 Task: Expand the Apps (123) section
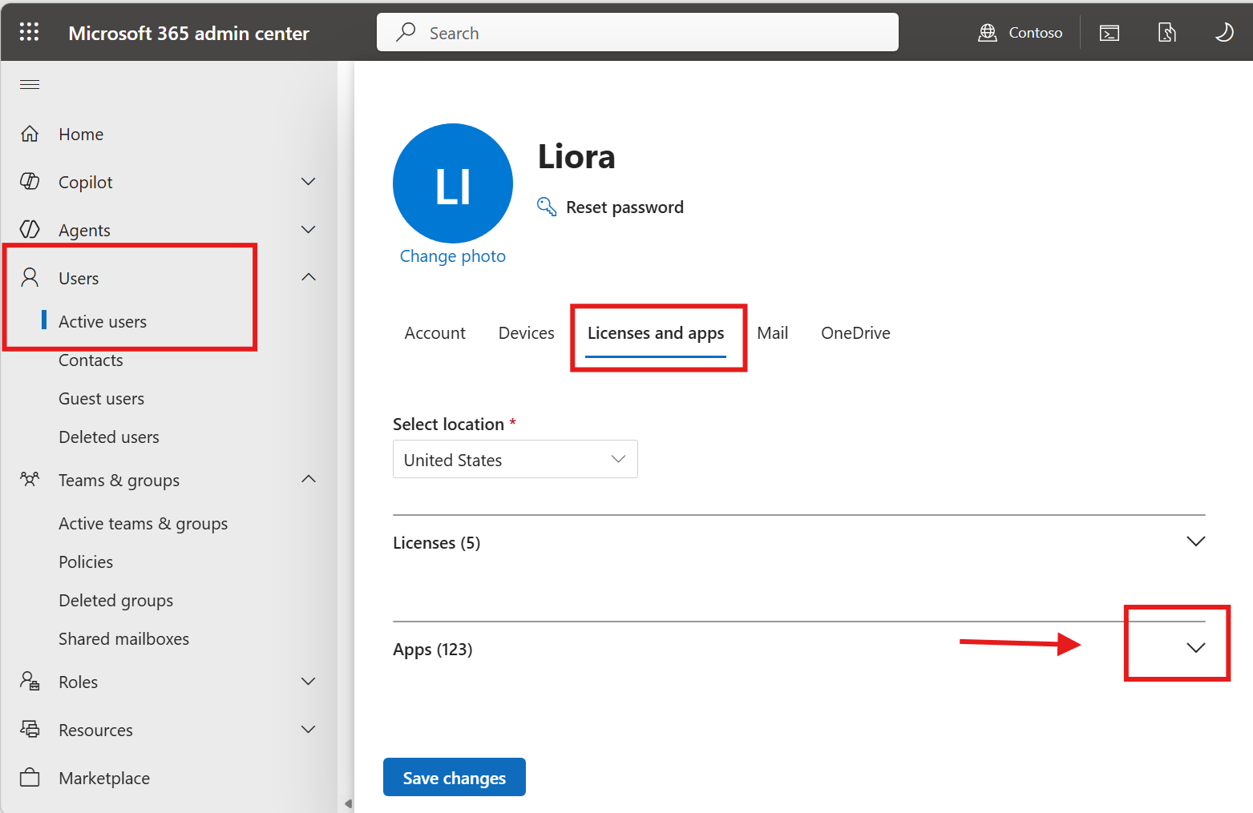point(1196,648)
